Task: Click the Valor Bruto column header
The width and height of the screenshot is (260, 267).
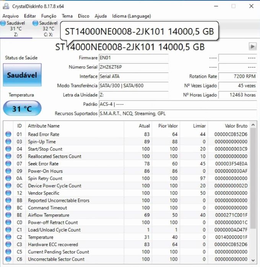Action: coord(229,126)
